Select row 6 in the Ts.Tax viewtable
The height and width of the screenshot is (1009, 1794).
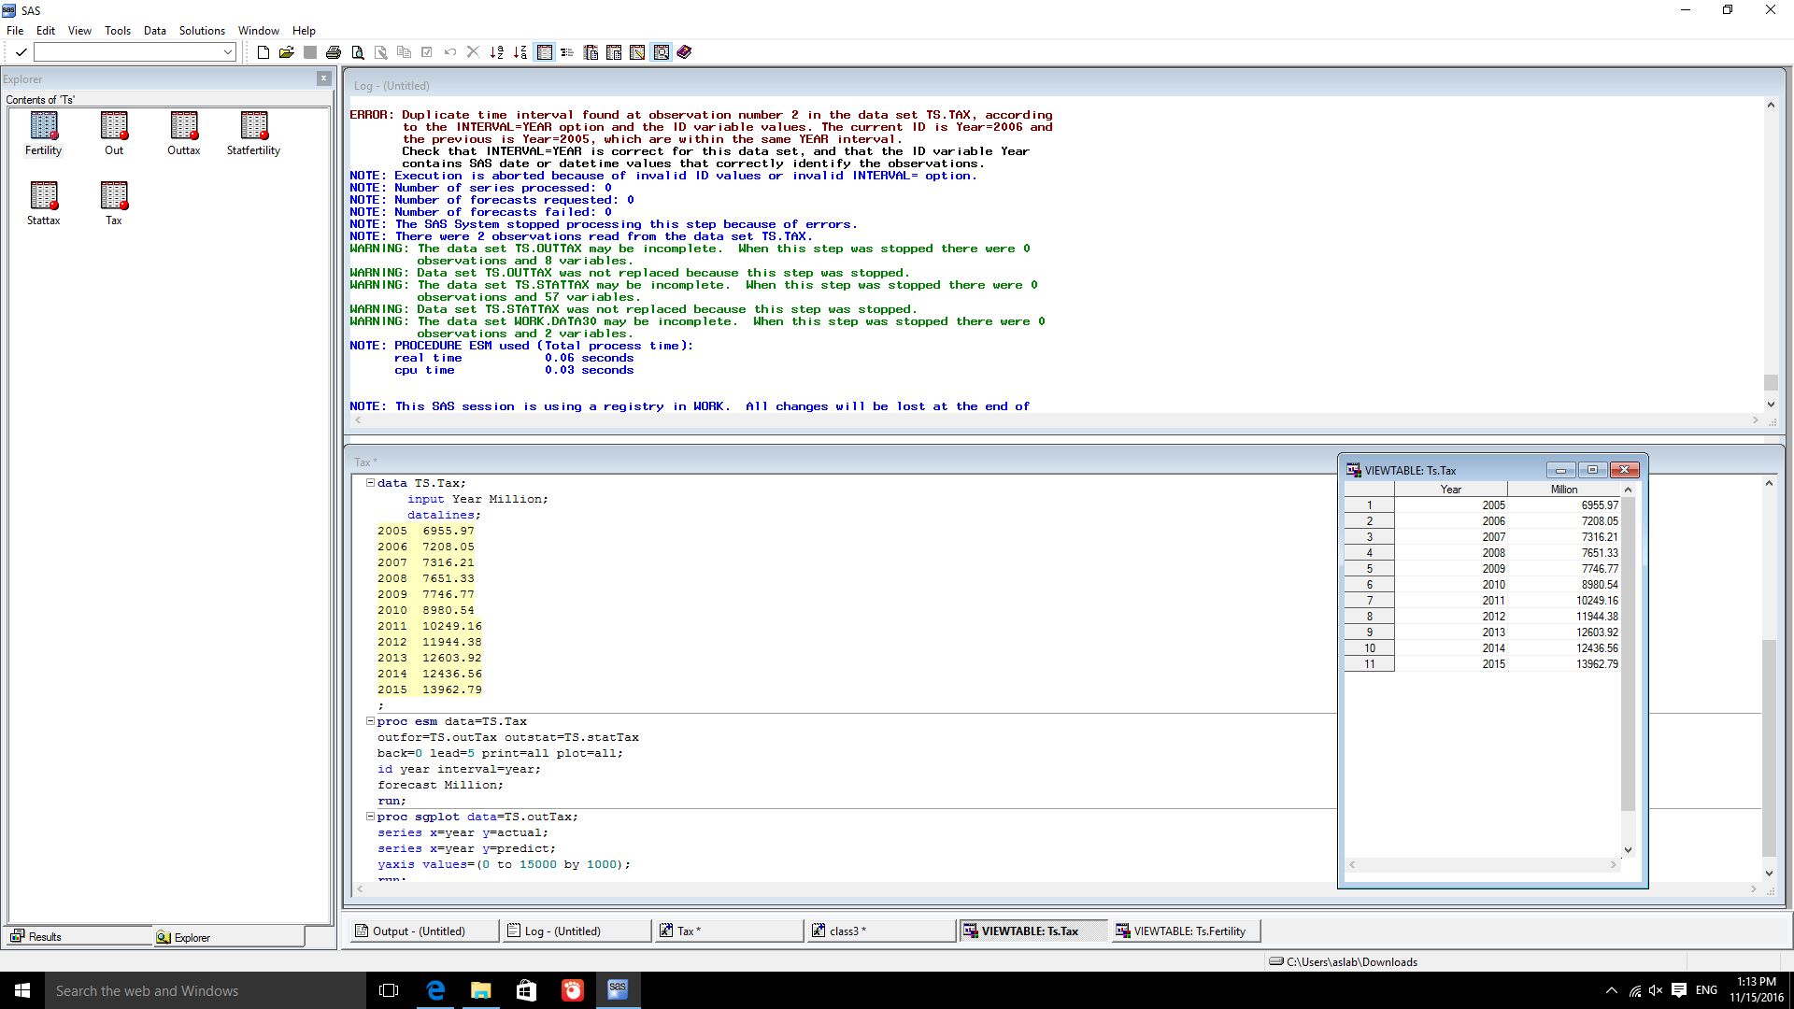point(1369,584)
